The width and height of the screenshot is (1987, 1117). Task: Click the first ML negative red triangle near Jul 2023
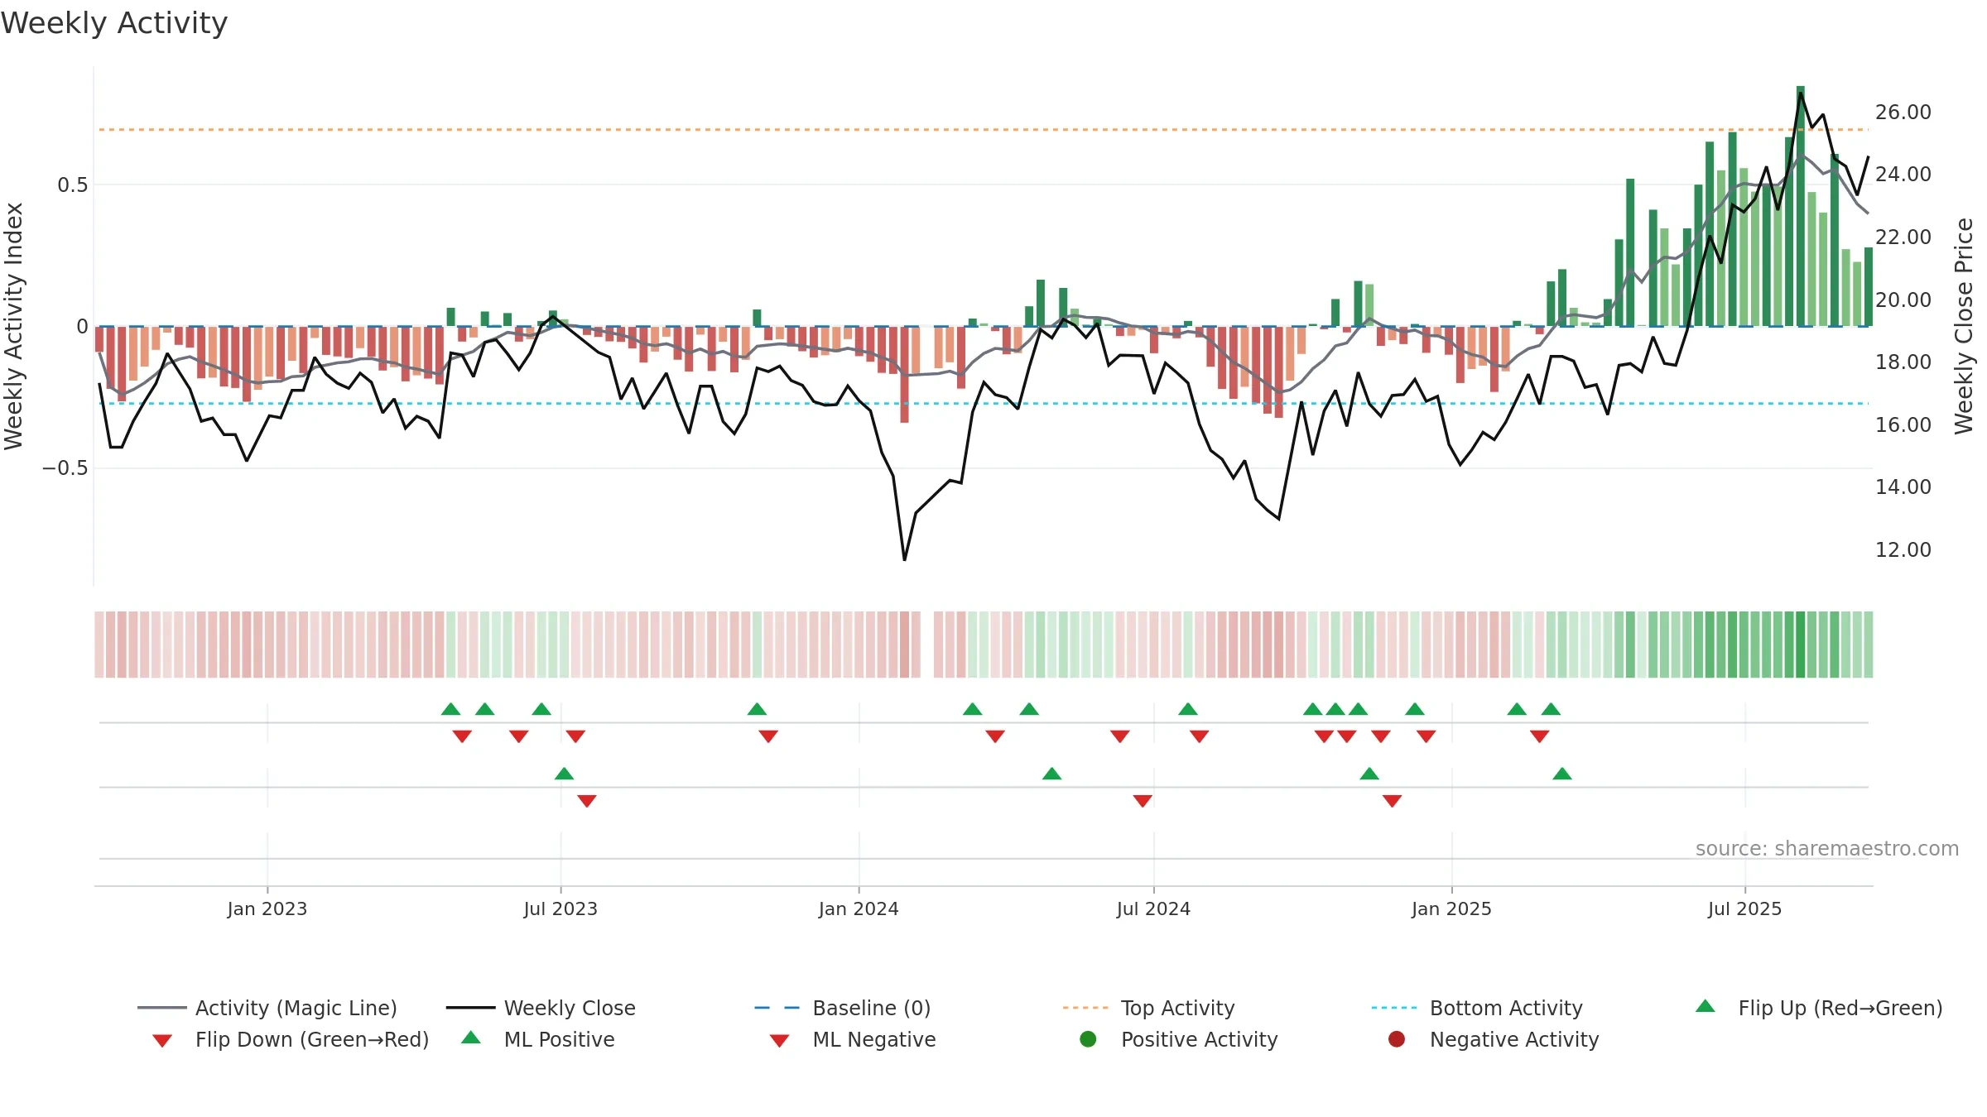(587, 801)
